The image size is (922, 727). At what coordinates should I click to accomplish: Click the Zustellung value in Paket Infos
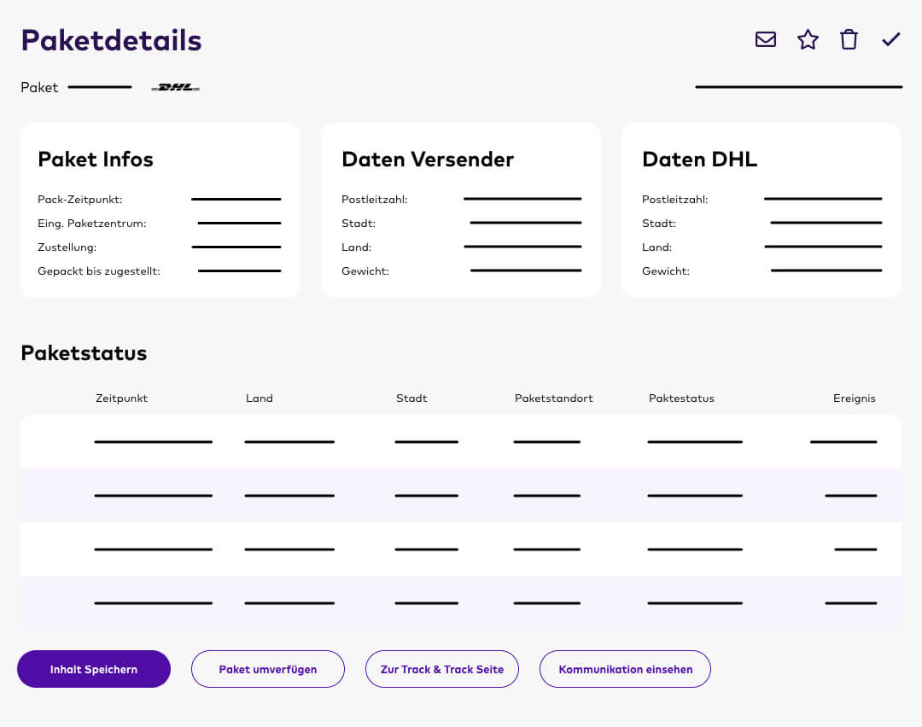tap(236, 247)
